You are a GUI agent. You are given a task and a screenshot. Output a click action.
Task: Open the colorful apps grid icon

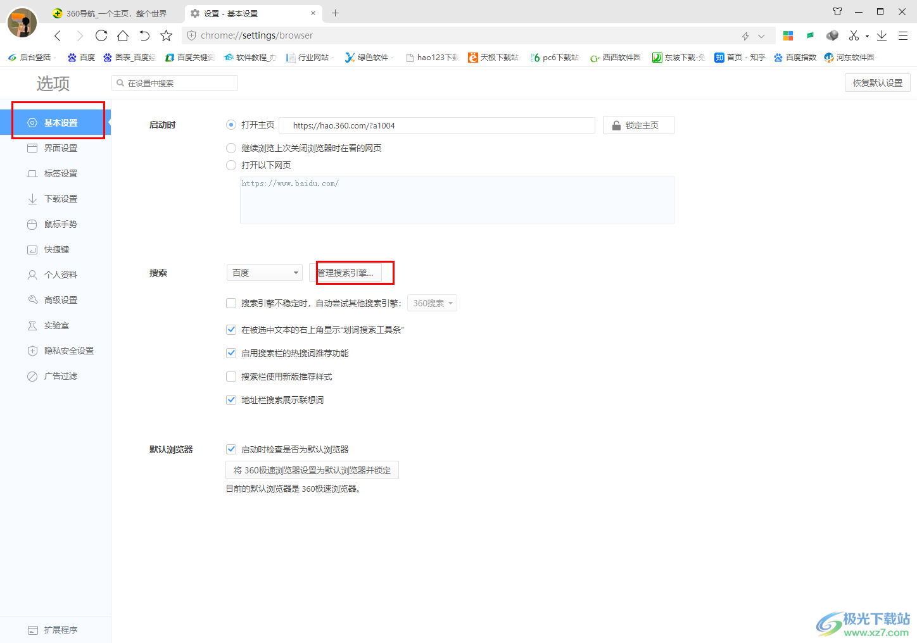(788, 36)
